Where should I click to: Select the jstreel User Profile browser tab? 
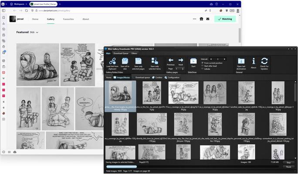click(44, 4)
